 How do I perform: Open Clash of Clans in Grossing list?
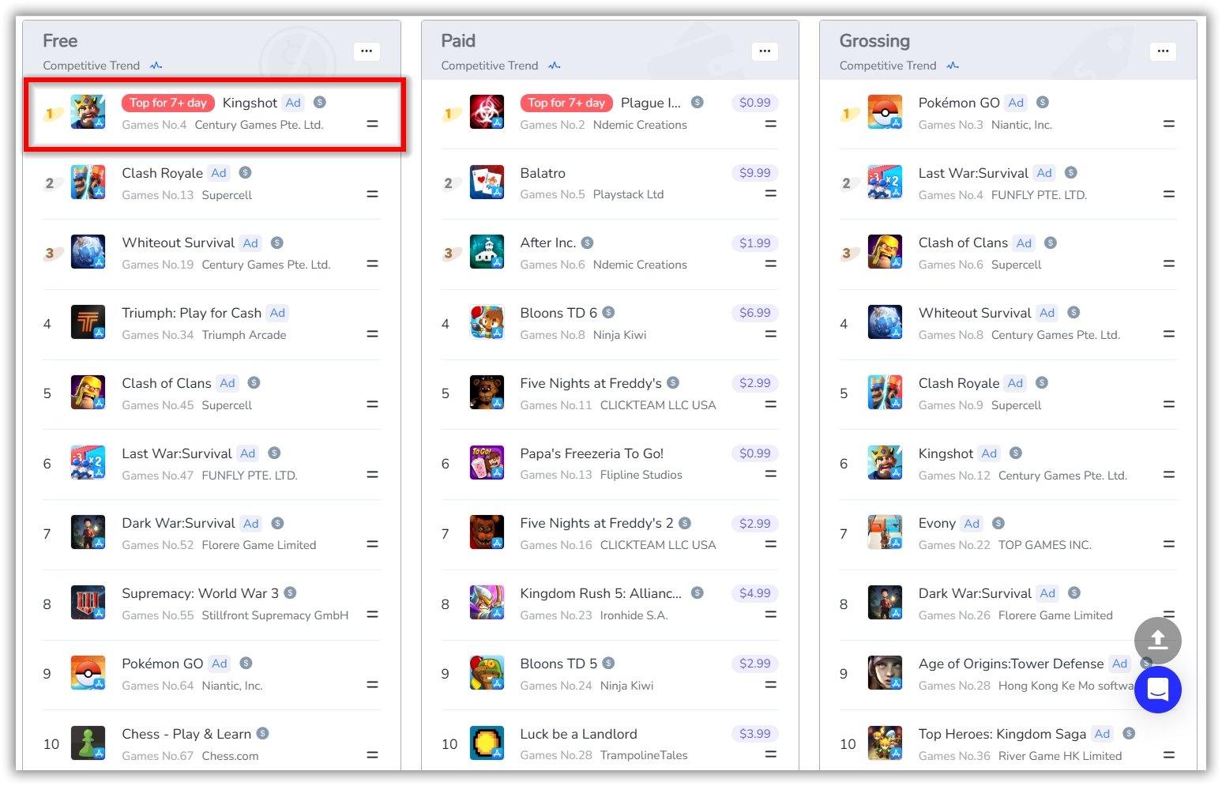coord(963,243)
